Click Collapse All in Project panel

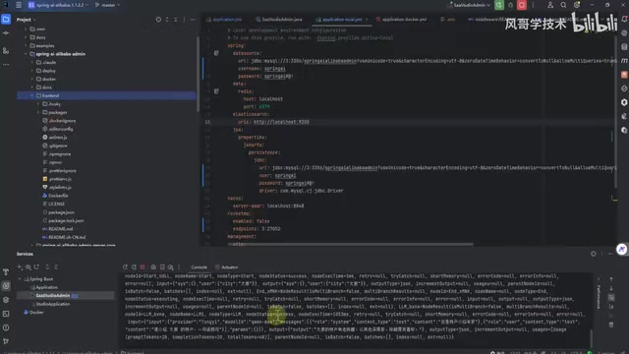click(x=176, y=20)
